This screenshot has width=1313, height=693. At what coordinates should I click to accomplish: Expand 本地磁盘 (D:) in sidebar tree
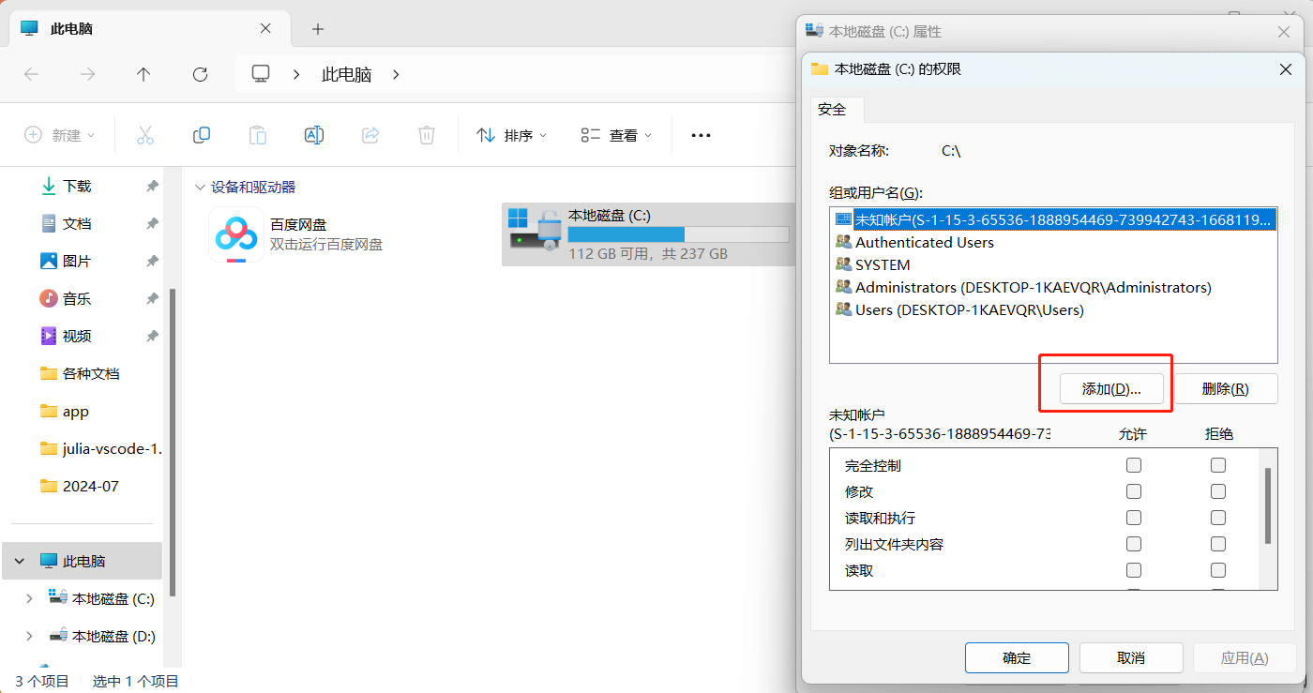[x=29, y=636]
